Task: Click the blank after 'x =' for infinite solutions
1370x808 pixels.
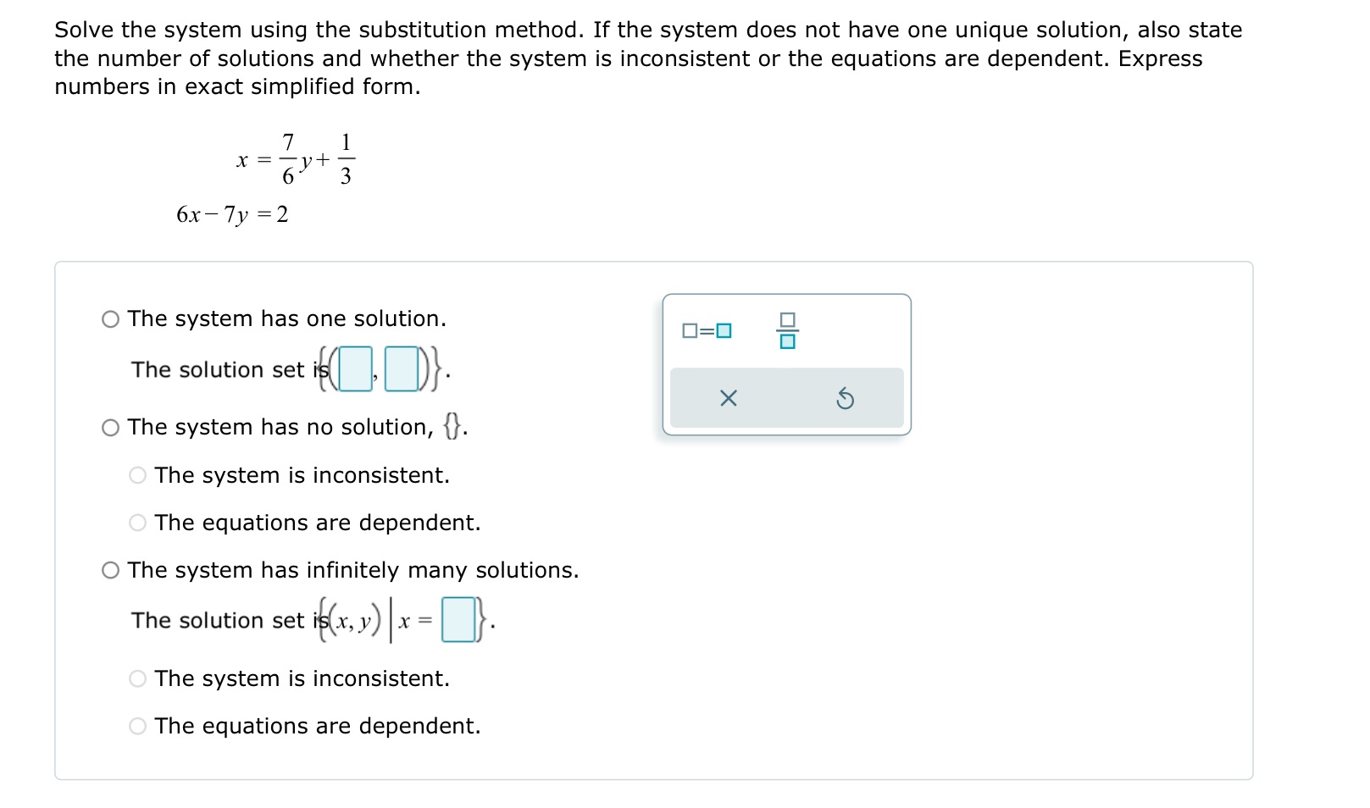Action: click(458, 621)
